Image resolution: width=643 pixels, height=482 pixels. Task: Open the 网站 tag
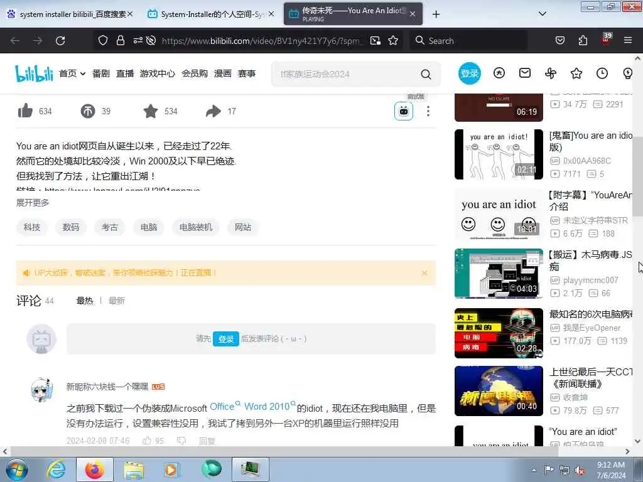coord(243,227)
